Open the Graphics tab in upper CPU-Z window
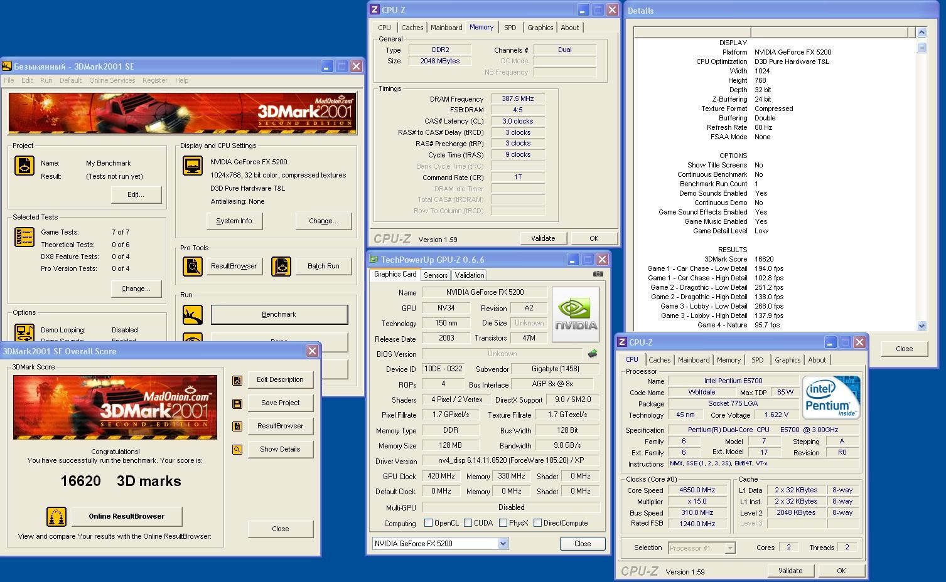This screenshot has height=582, width=946. point(540,28)
